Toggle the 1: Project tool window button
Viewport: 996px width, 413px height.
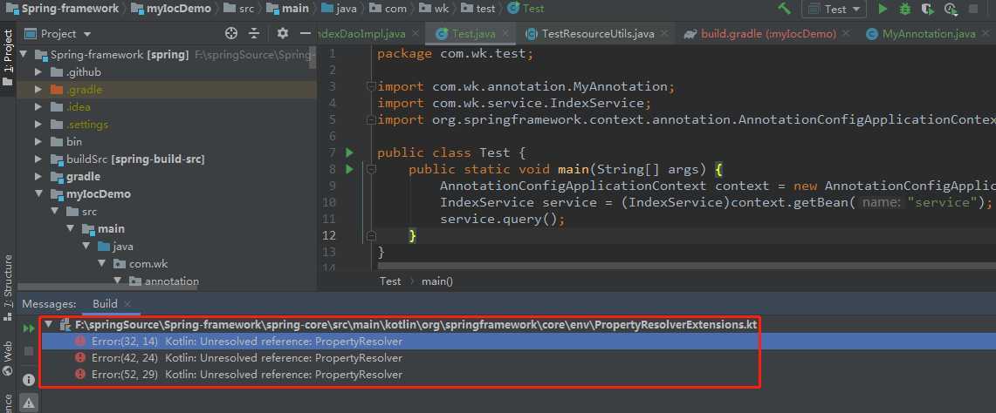8,58
